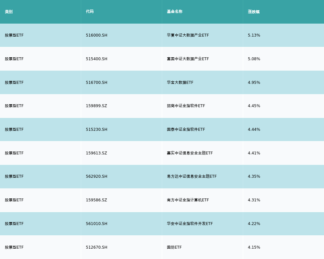This screenshot has width=324, height=259.
Task: Click the 4.35% change value
Action: tap(254, 176)
